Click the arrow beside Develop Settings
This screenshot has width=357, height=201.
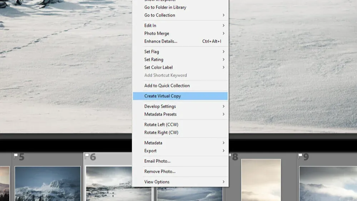[224, 107]
